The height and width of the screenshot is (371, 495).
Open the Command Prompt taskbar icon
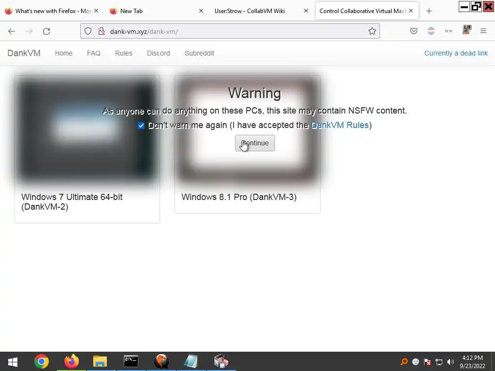pos(131,361)
